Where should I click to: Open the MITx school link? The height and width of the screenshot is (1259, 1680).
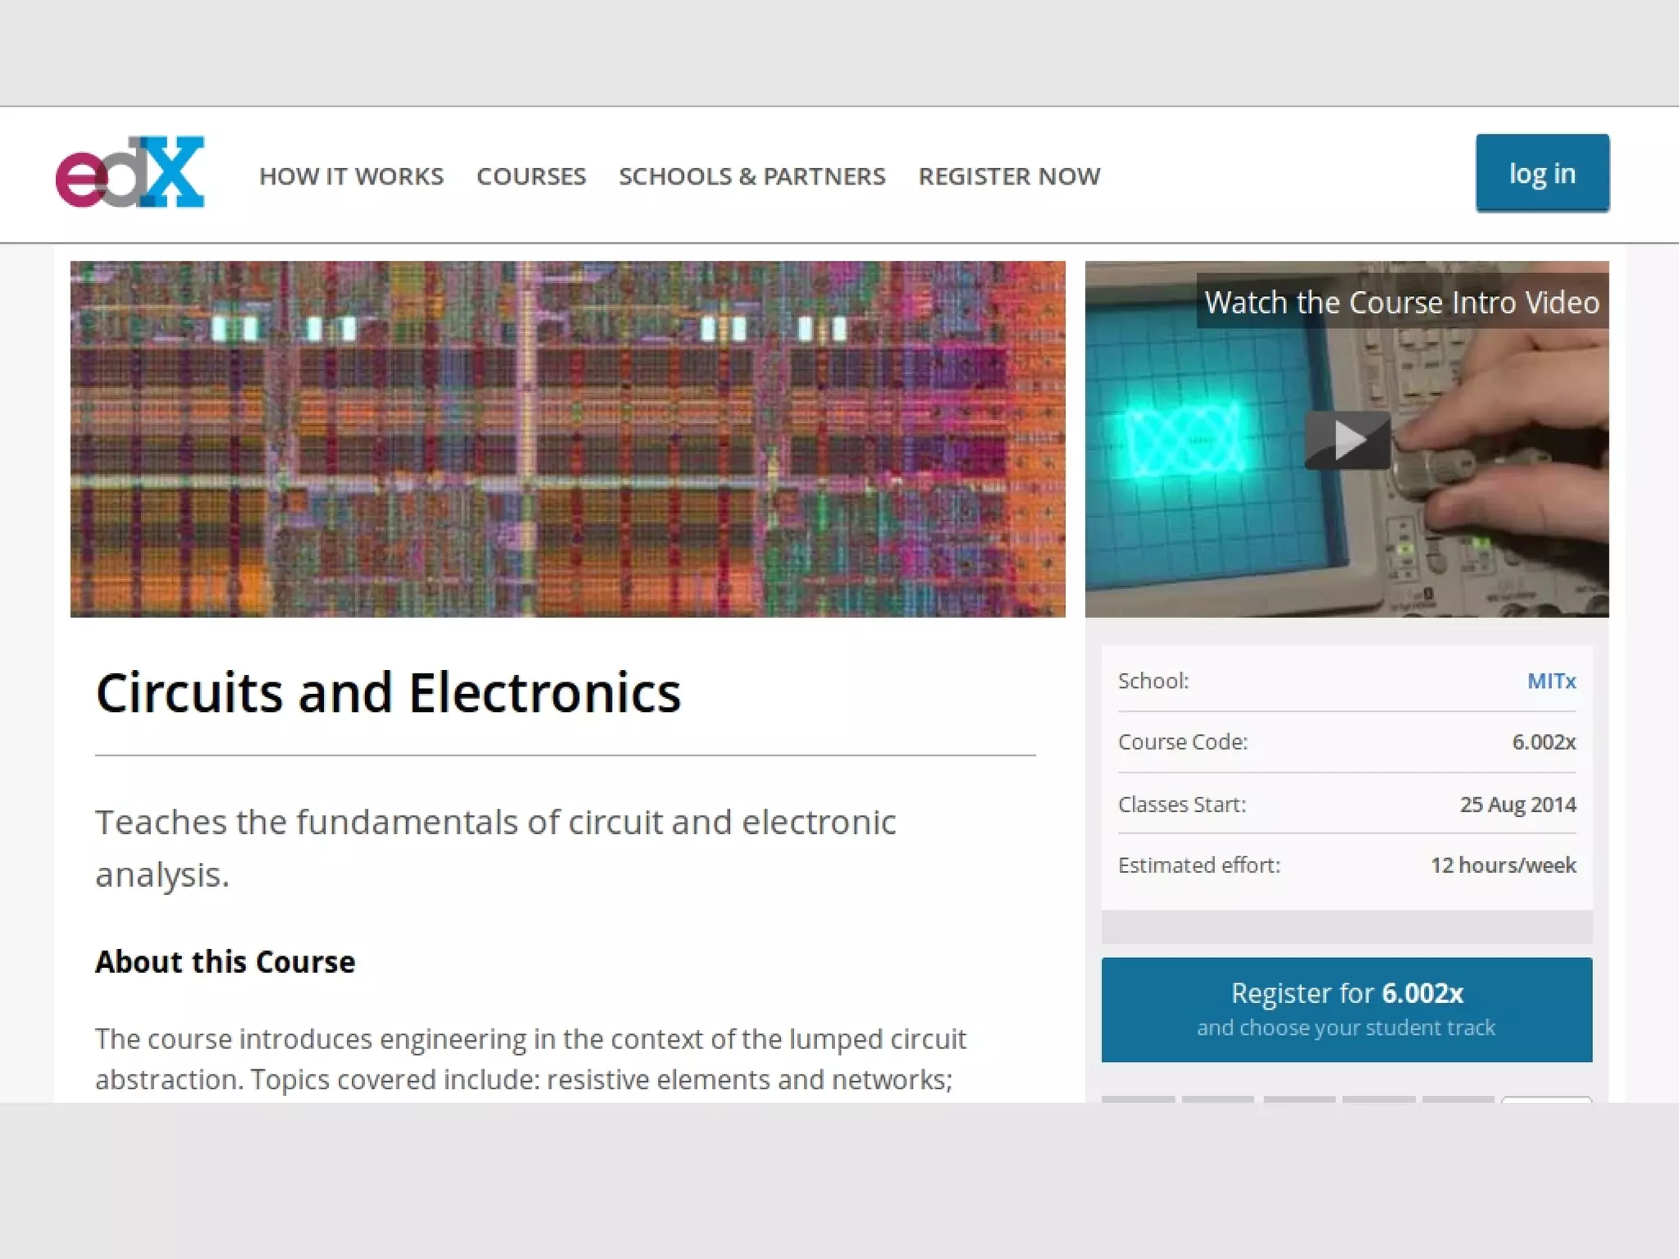click(x=1550, y=681)
